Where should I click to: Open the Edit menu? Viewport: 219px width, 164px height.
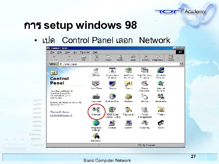coord(60,52)
